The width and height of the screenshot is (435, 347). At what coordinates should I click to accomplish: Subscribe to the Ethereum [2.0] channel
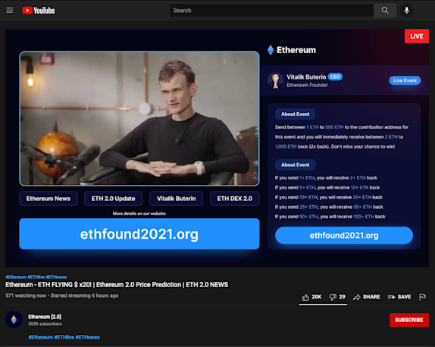pyautogui.click(x=409, y=320)
